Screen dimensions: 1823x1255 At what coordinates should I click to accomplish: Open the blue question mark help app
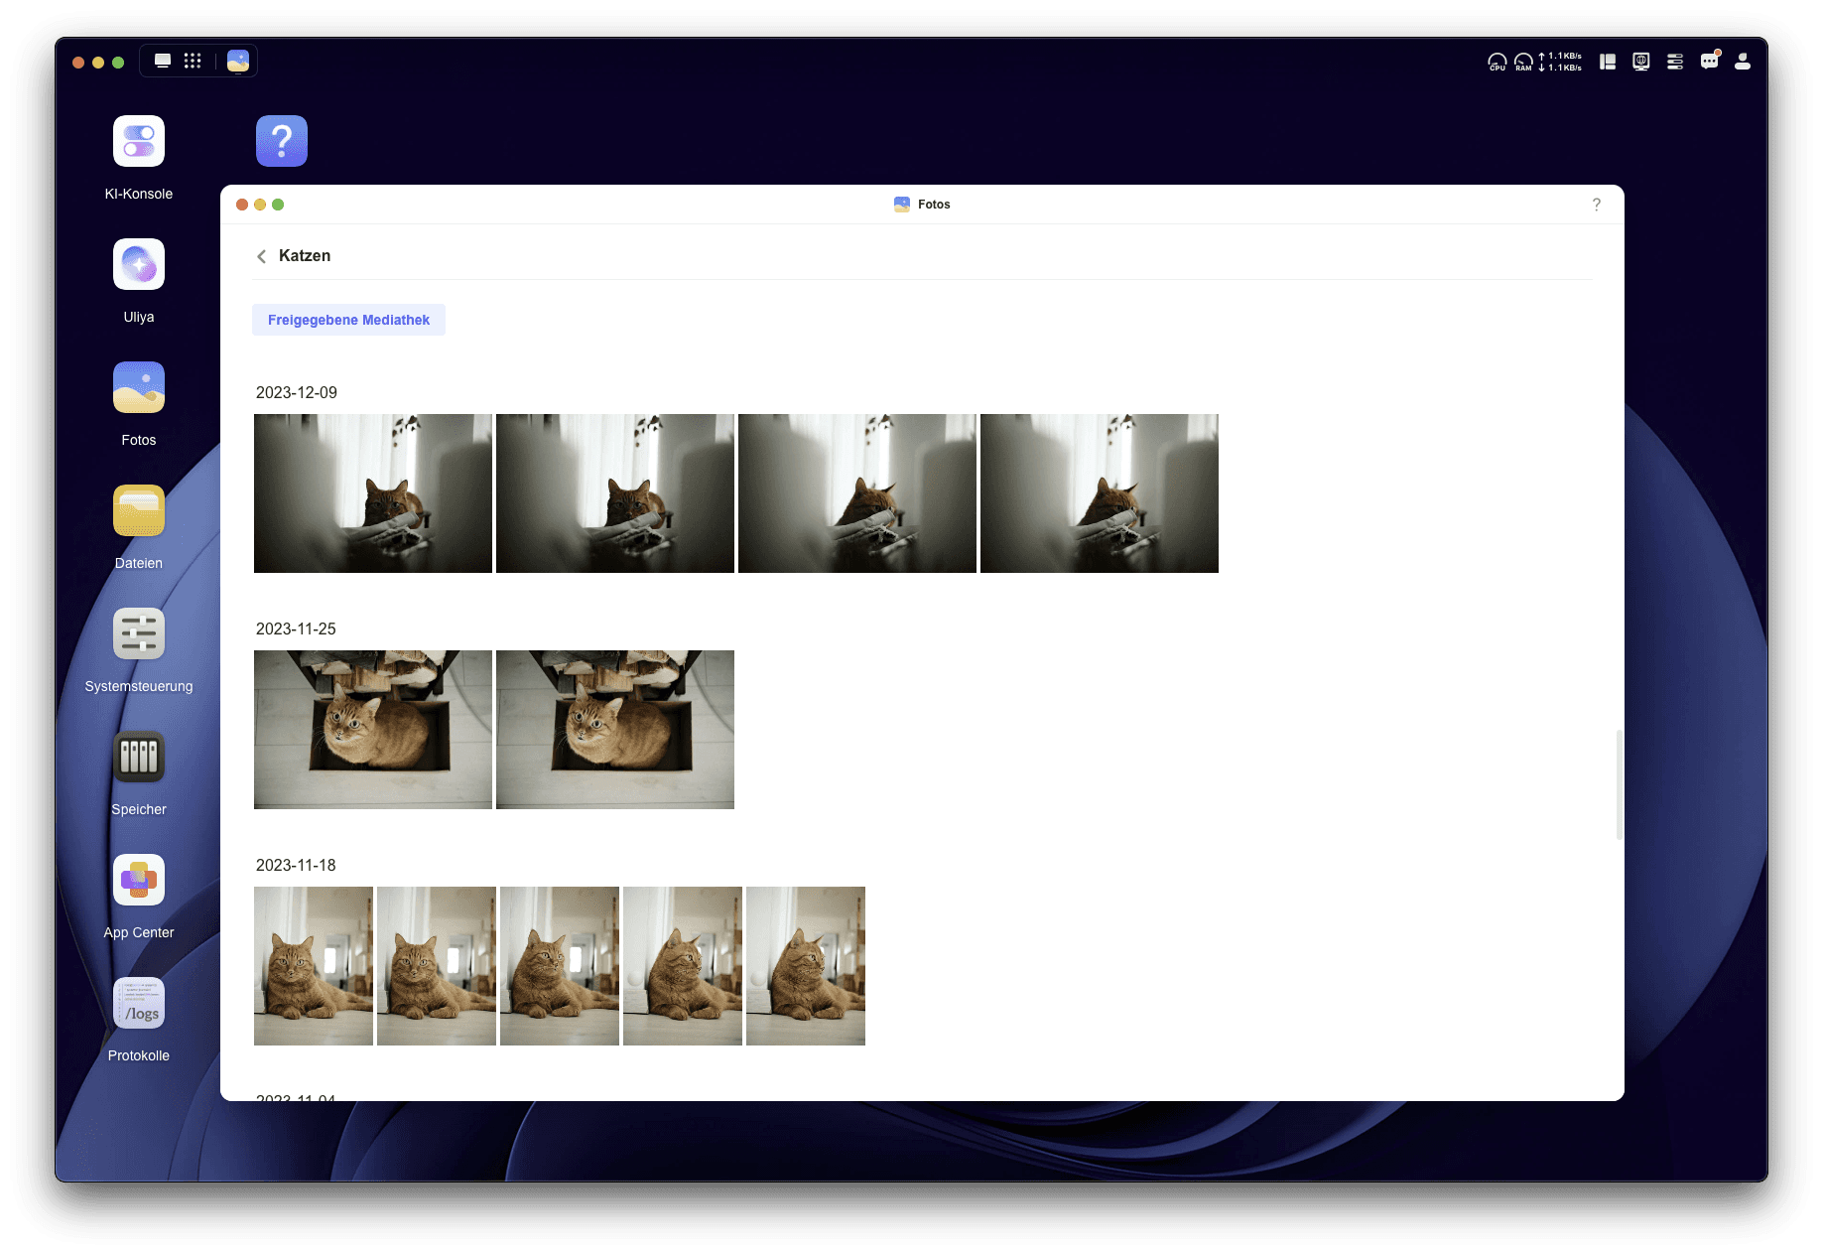(282, 141)
